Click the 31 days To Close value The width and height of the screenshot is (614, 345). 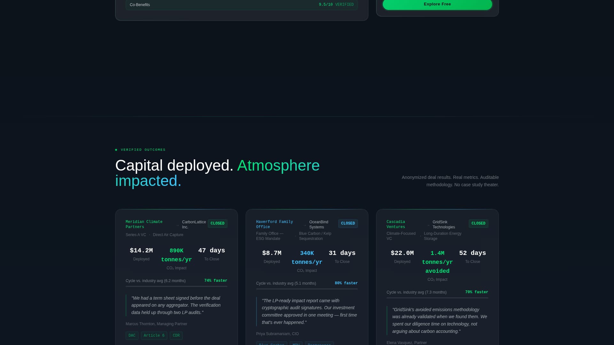tap(342, 253)
